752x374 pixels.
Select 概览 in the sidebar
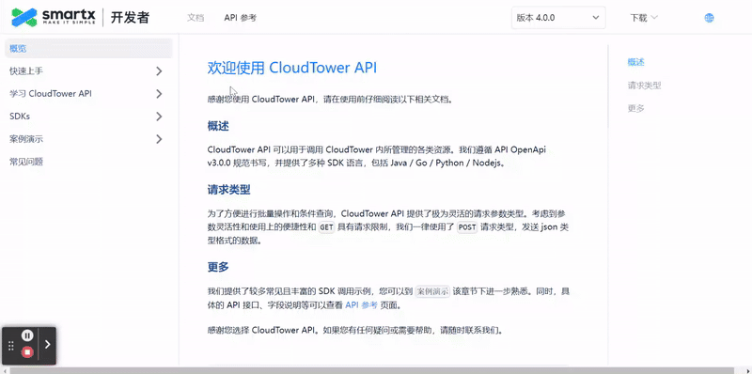(88, 49)
